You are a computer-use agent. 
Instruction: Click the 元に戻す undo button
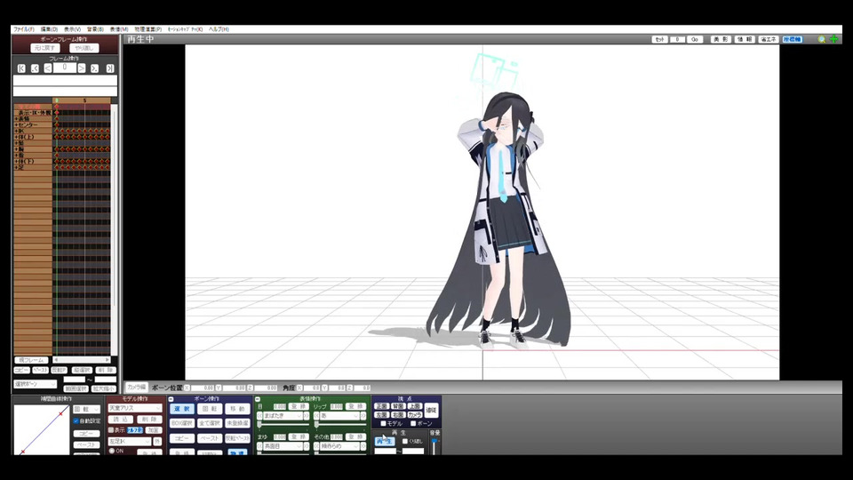coord(44,48)
